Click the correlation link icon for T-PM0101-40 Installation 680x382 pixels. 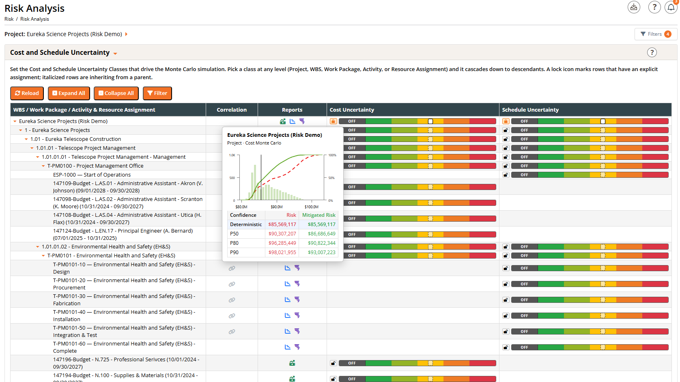232,316
